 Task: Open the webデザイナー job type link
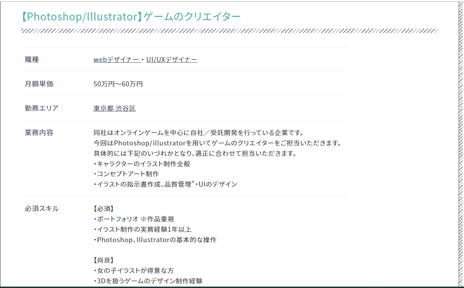click(117, 59)
